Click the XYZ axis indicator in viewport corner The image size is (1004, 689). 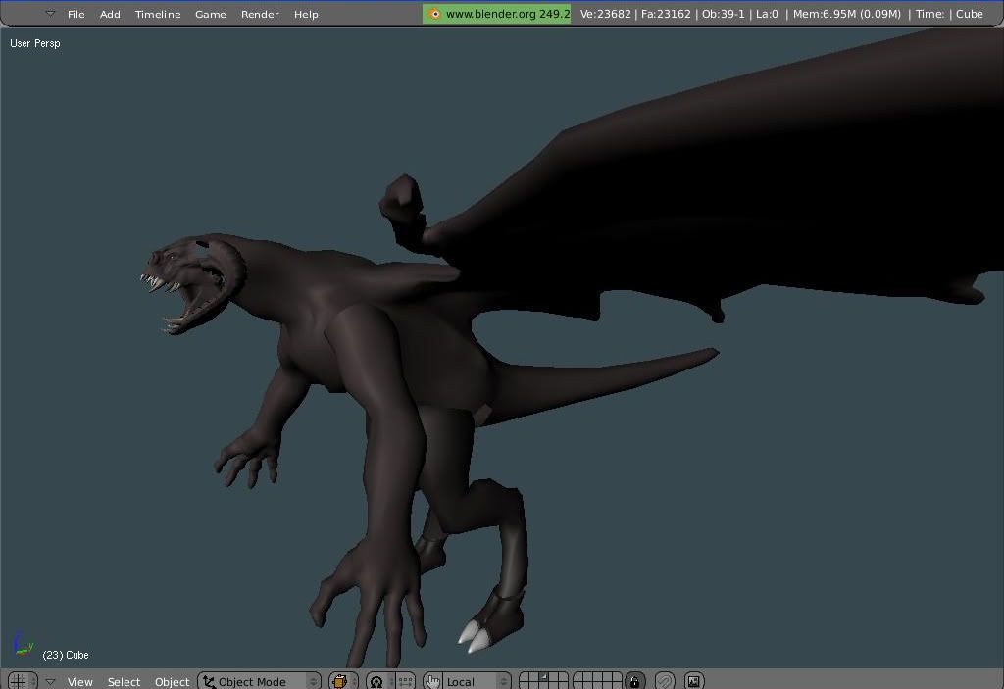point(22,644)
